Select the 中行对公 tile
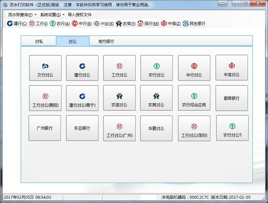This screenshot has height=203, width=268. pos(194,68)
